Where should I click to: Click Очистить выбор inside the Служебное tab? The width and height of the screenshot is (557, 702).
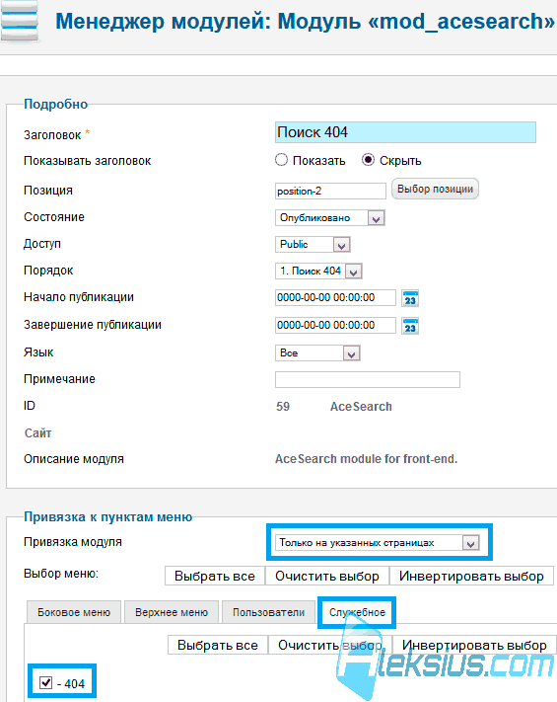pyautogui.click(x=330, y=645)
